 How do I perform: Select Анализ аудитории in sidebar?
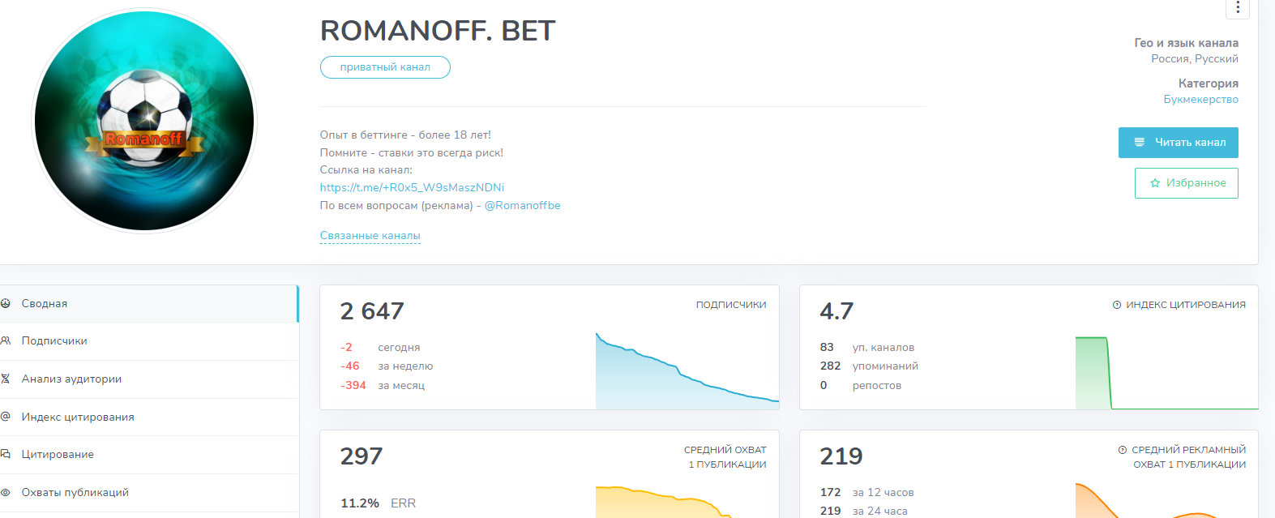click(x=71, y=379)
